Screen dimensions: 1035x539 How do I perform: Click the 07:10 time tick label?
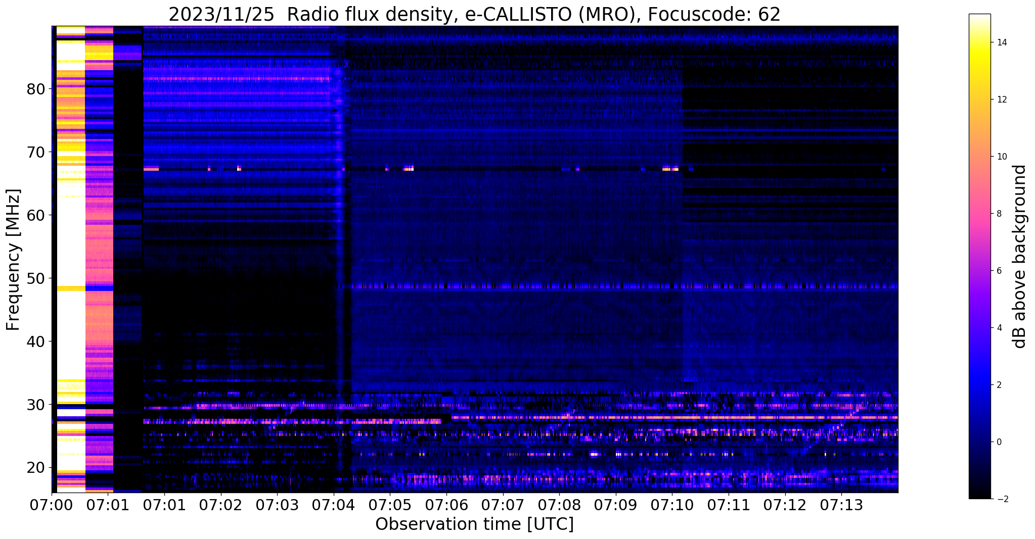tap(672, 505)
